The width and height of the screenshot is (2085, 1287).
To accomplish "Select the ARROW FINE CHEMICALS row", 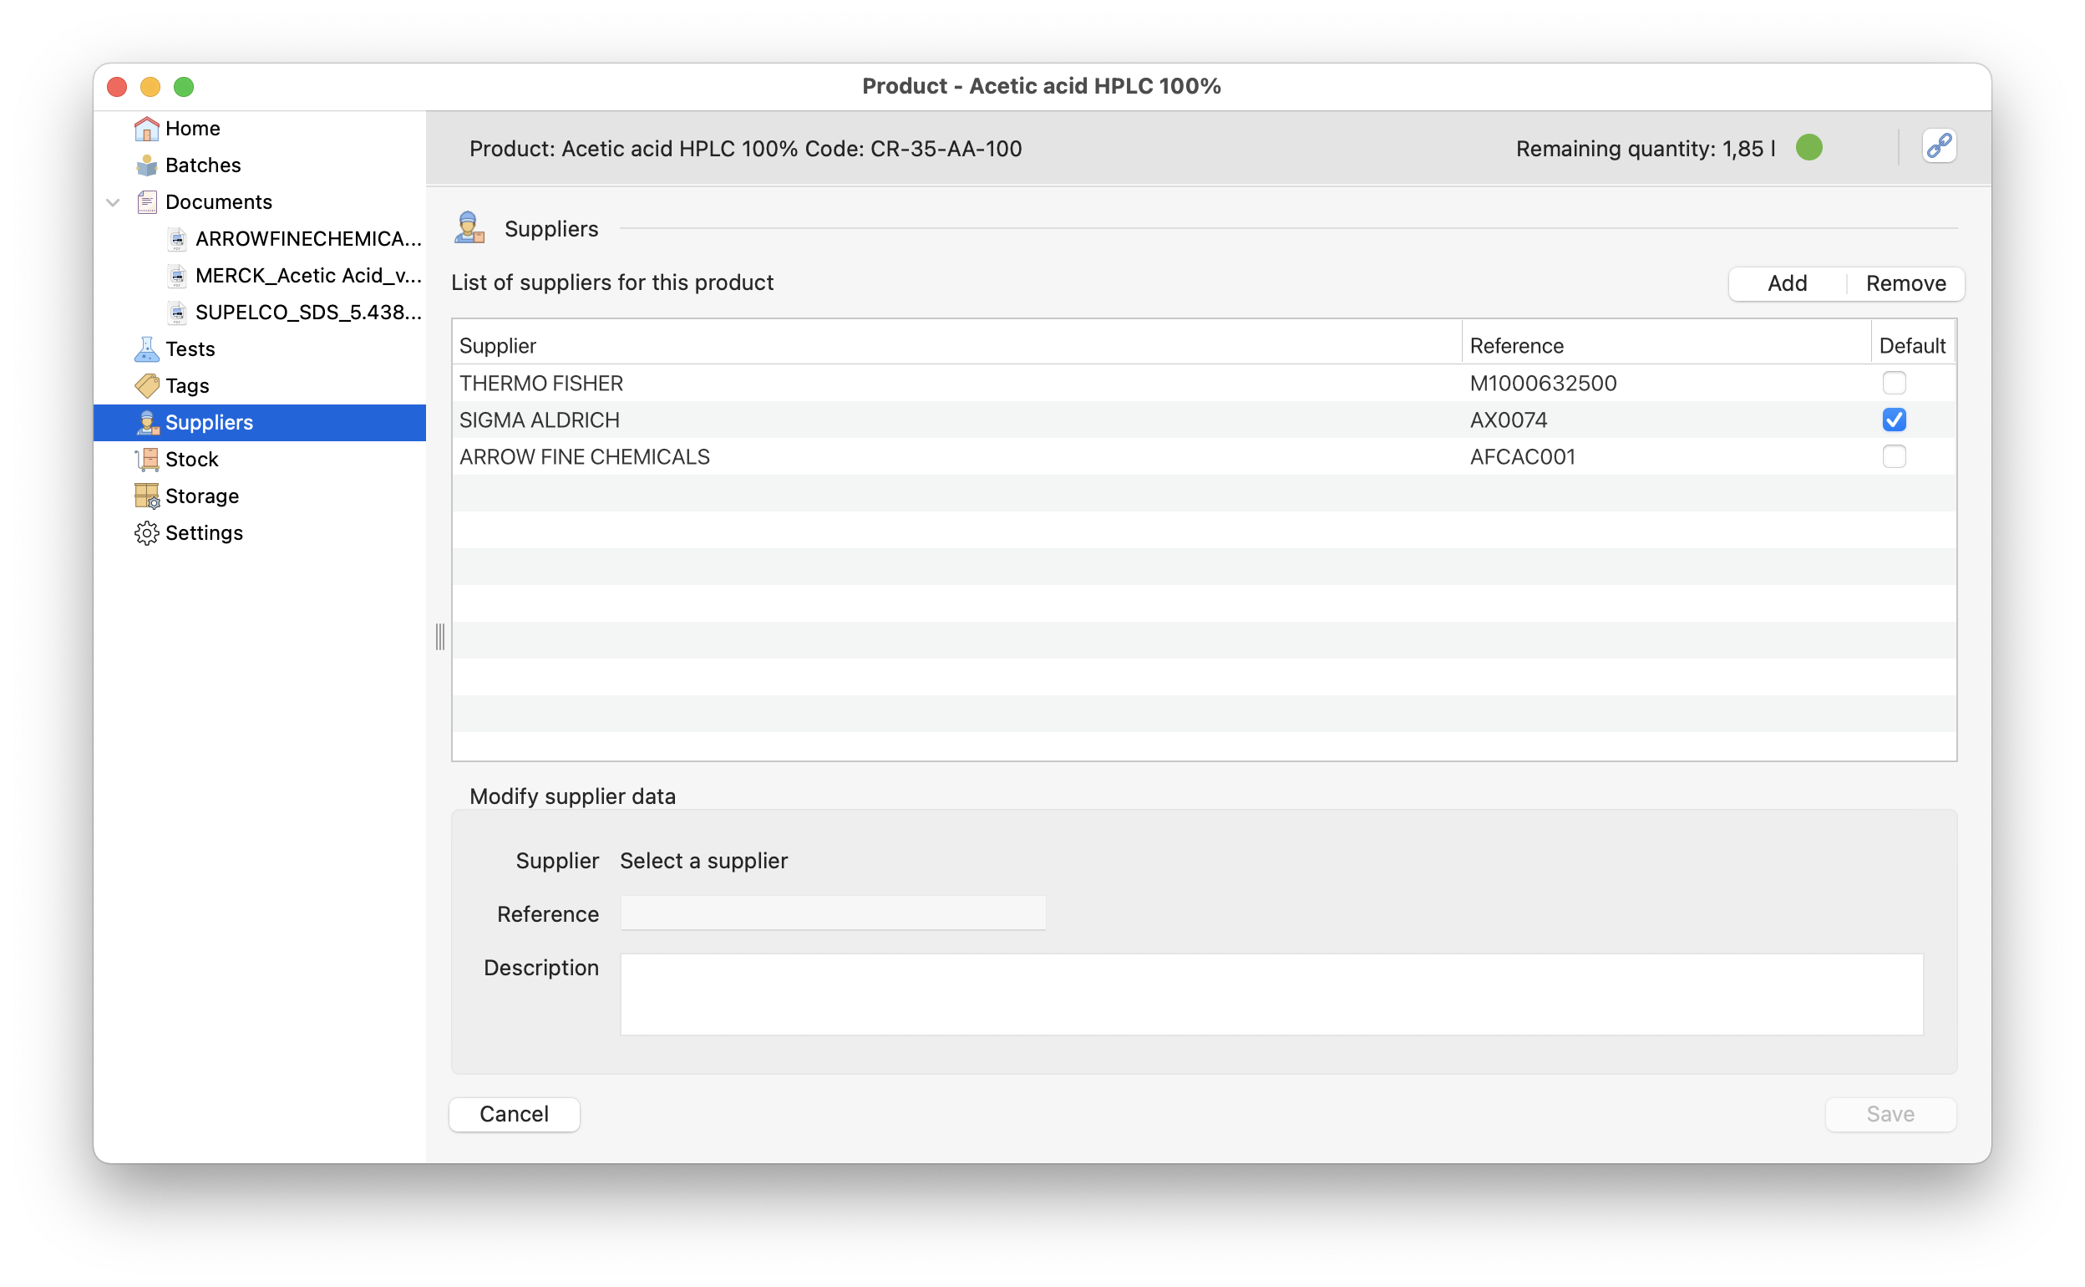I will (1203, 457).
